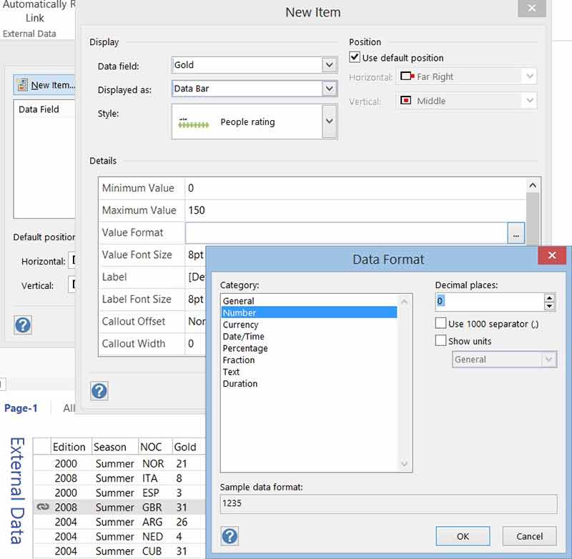Click the Minimum Value field

355,188
